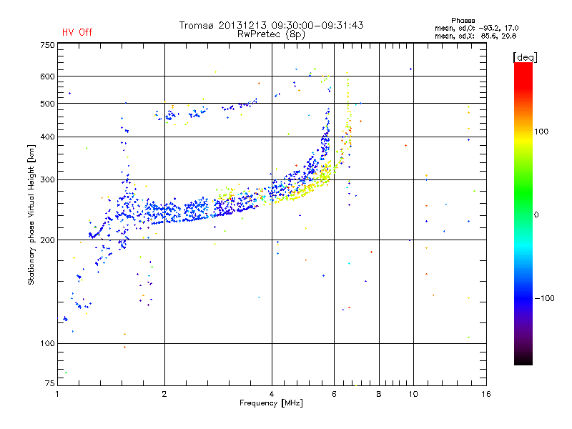Click y-axis tick label '75'
The height and width of the screenshot is (429, 572).
tap(50, 383)
